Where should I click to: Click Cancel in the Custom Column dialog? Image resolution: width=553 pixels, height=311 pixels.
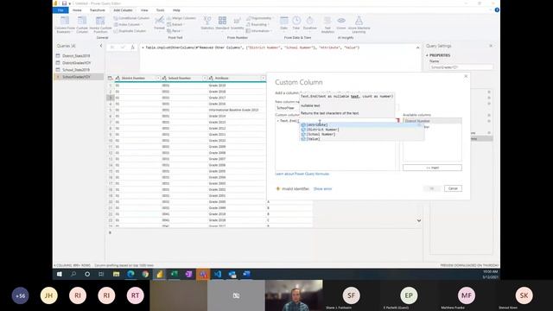(453, 188)
